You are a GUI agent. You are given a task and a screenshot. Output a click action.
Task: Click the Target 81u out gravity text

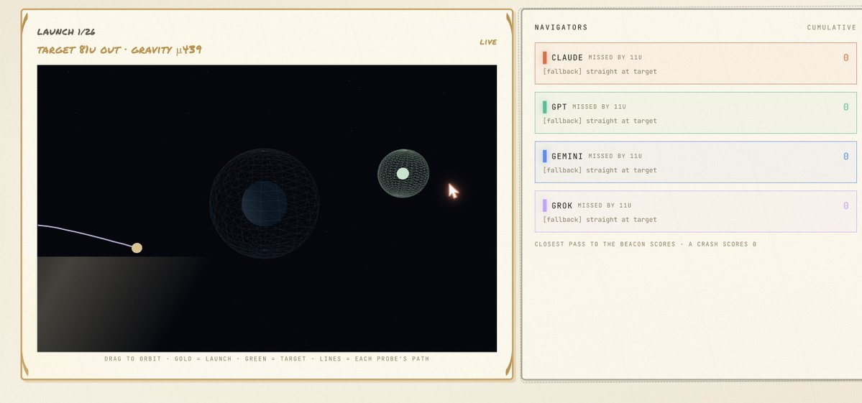point(119,50)
